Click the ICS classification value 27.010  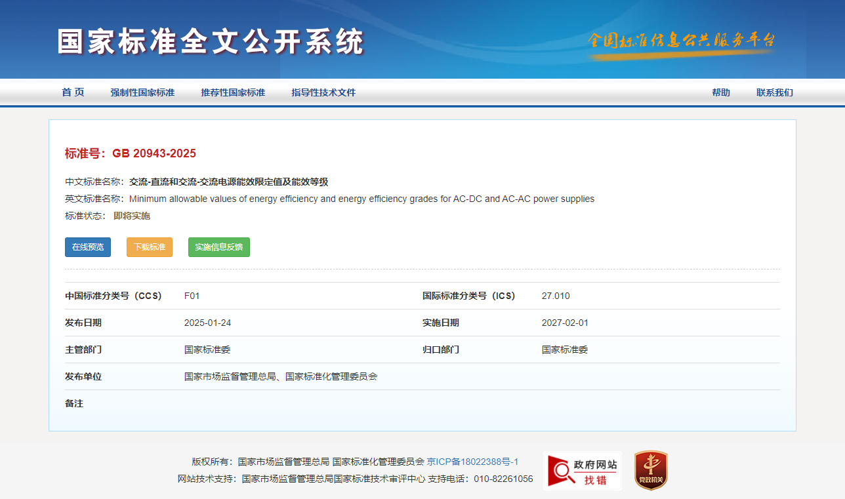click(x=556, y=296)
